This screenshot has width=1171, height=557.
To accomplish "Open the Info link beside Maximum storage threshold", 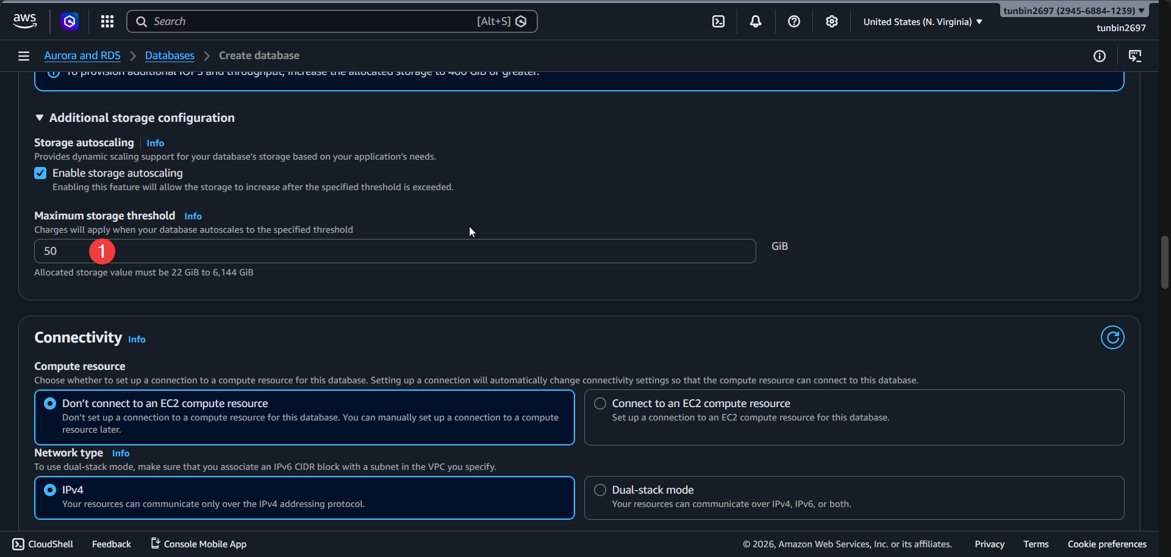I will click(193, 216).
